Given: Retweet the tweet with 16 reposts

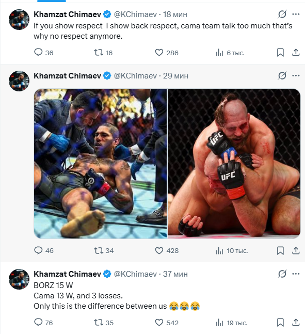Looking at the screenshot, I should (103, 53).
